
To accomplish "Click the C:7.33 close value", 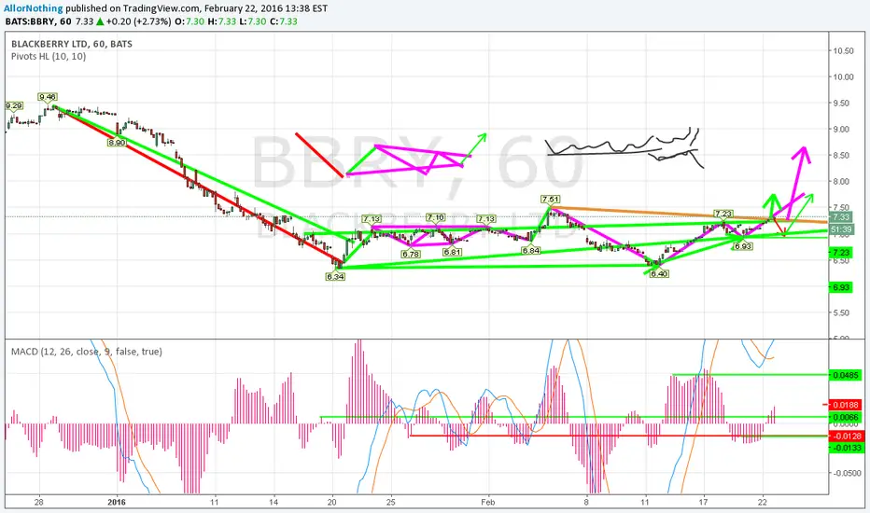I will pyautogui.click(x=284, y=21).
